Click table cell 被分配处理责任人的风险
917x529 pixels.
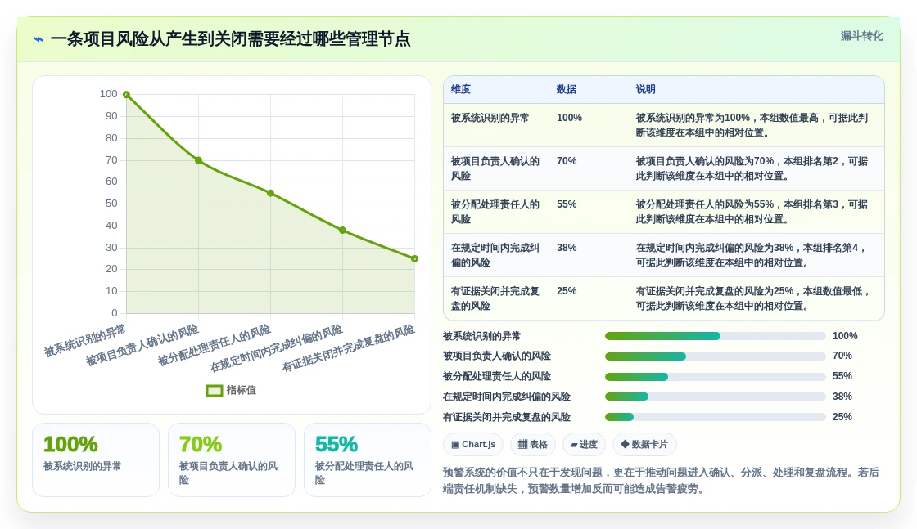coord(495,212)
